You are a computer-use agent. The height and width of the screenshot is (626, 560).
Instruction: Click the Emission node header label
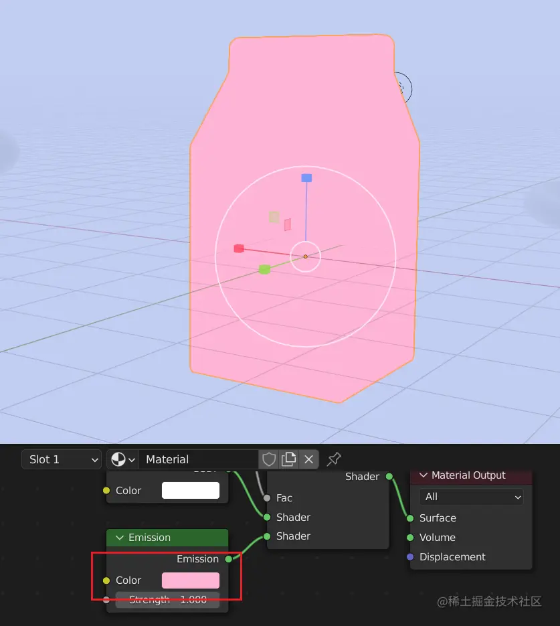click(150, 538)
